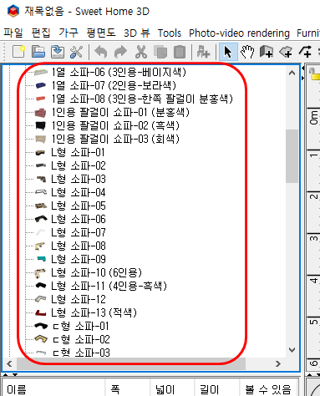Undo last action arrow
Screen dimensions: 320x396
click(x=101, y=52)
